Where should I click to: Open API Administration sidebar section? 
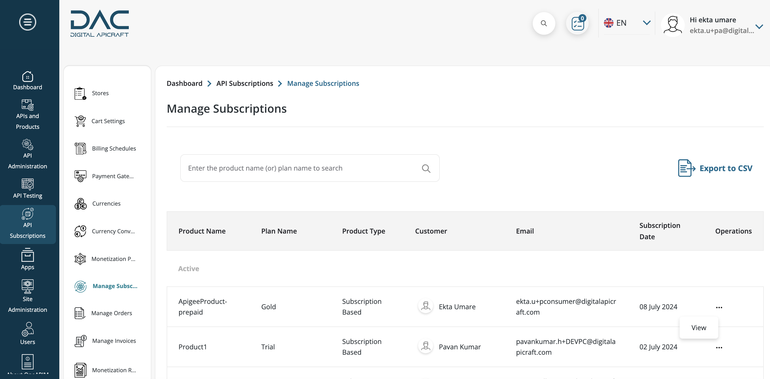coord(27,154)
